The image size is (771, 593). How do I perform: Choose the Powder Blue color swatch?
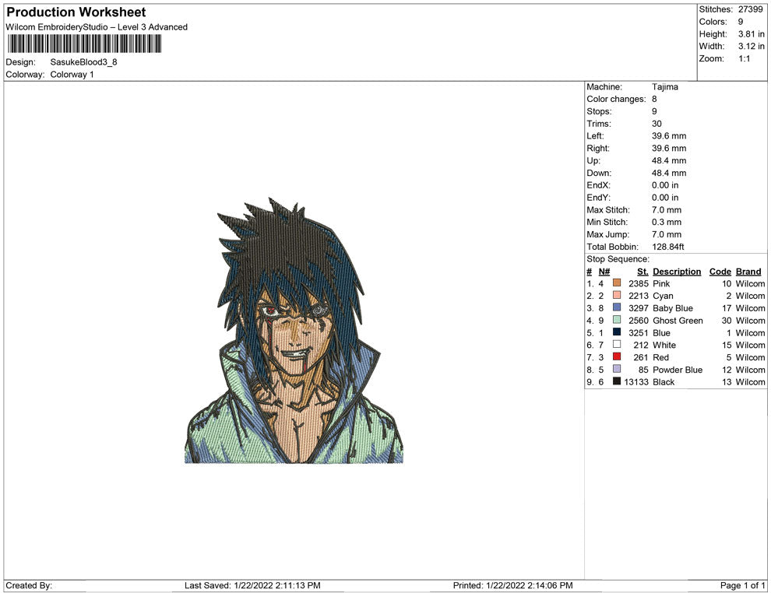[617, 369]
